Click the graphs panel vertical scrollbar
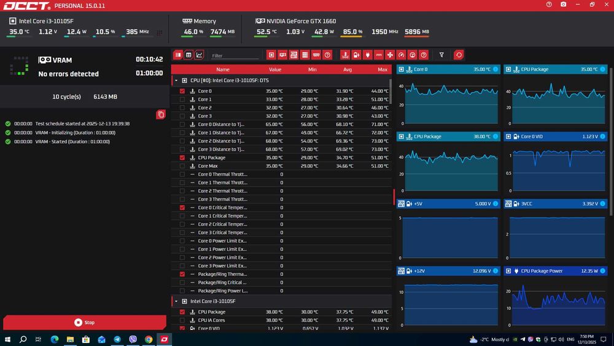The image size is (614, 346). click(x=612, y=141)
